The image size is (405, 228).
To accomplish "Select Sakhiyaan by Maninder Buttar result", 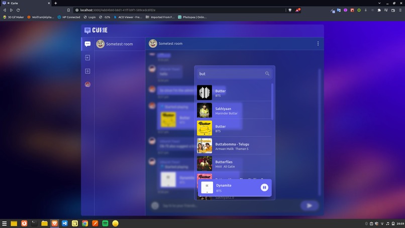I will pos(234,111).
